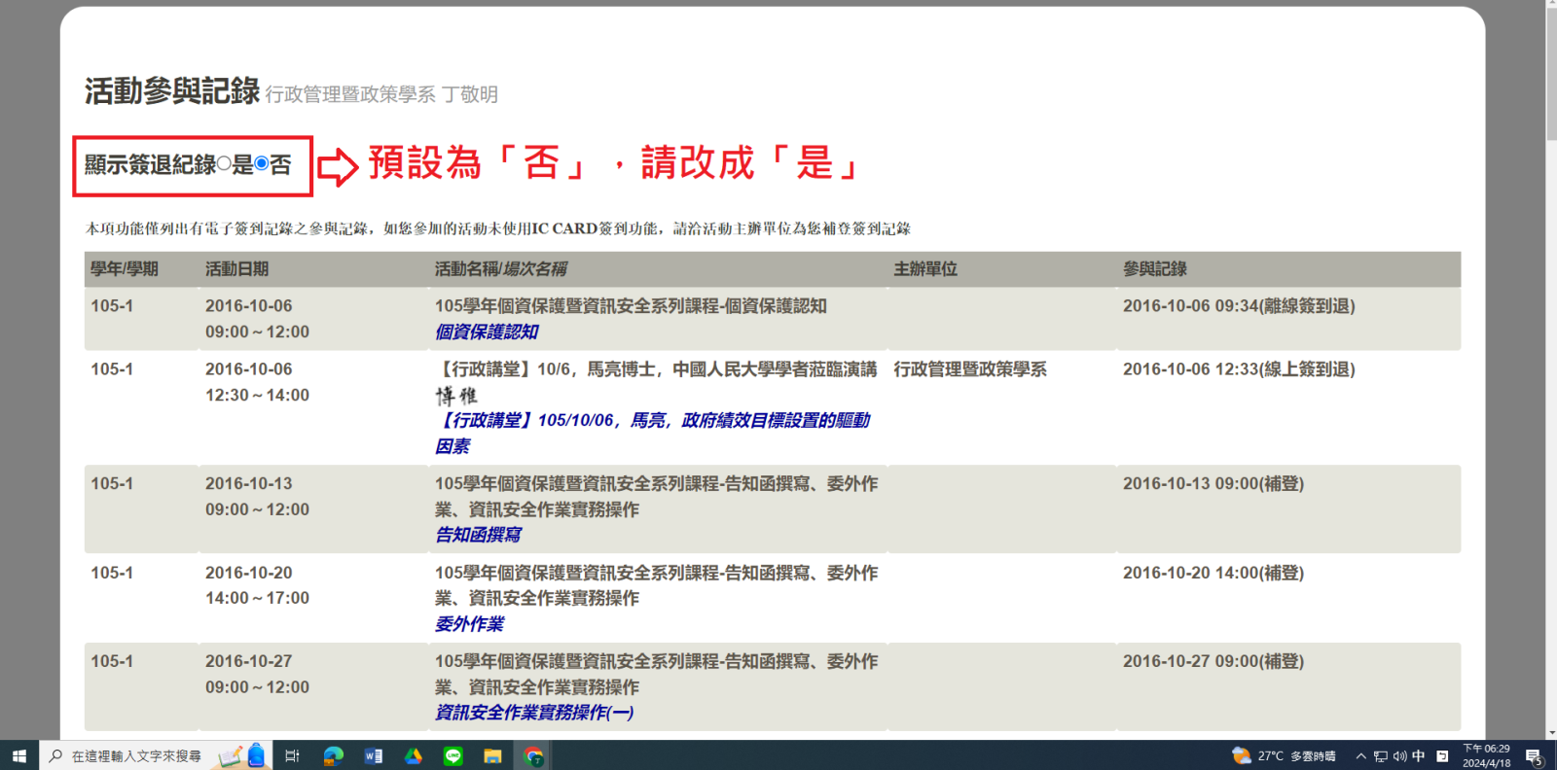
Task: Open the network status tray icon
Action: 1380,756
